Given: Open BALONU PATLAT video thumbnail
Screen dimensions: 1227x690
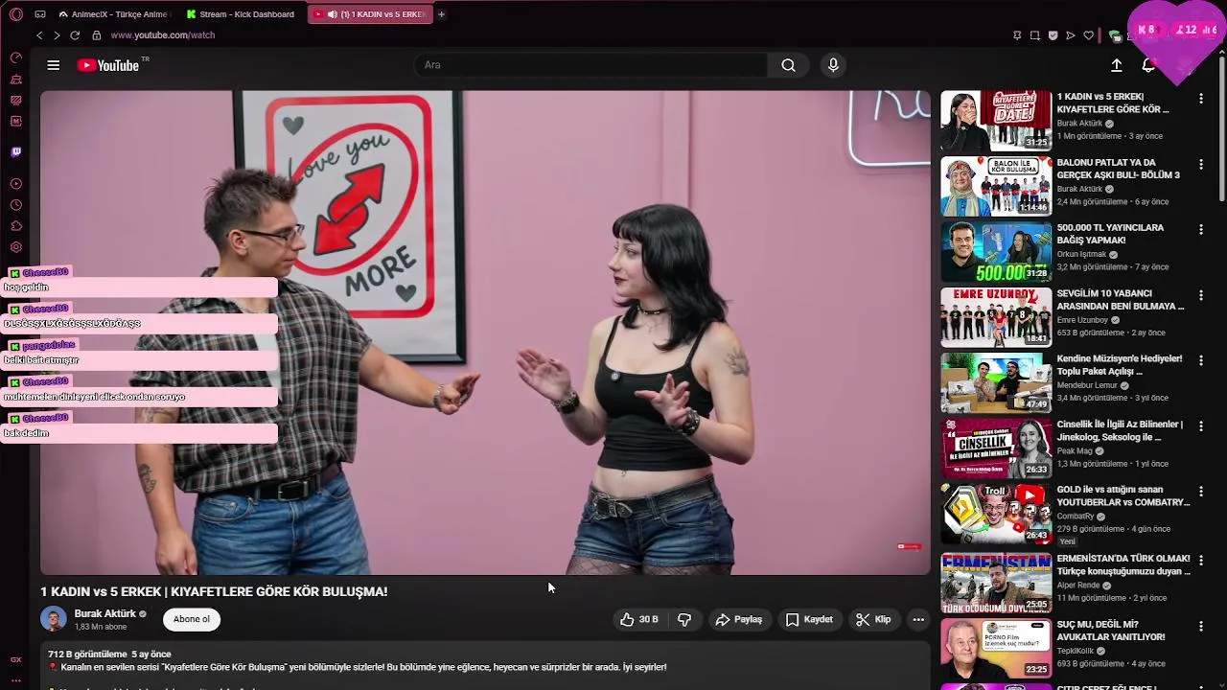Looking at the screenshot, I should tap(996, 187).
